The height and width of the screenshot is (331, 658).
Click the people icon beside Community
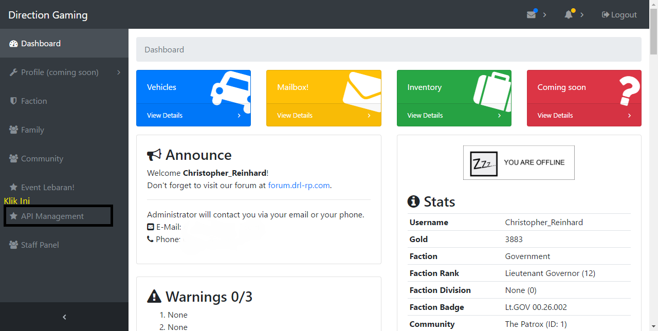(14, 159)
